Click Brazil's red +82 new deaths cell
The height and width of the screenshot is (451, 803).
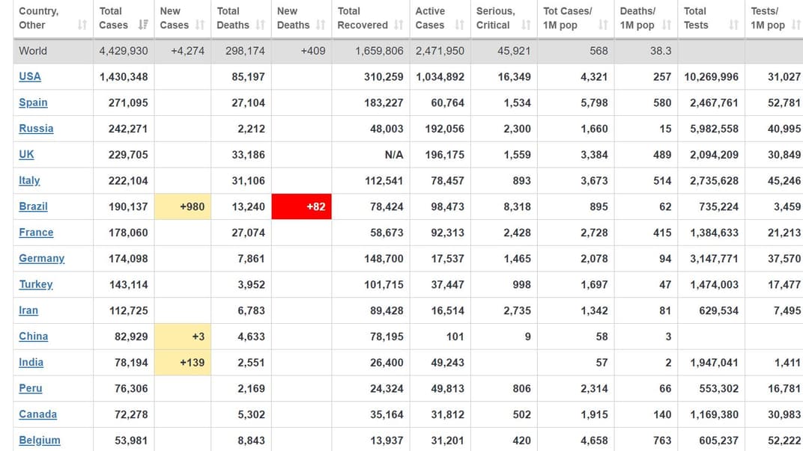coord(301,206)
